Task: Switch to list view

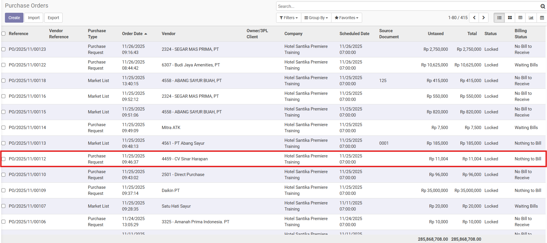Action: 499,18
